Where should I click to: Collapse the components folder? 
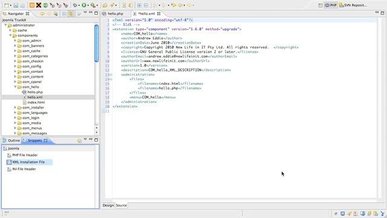10,35
